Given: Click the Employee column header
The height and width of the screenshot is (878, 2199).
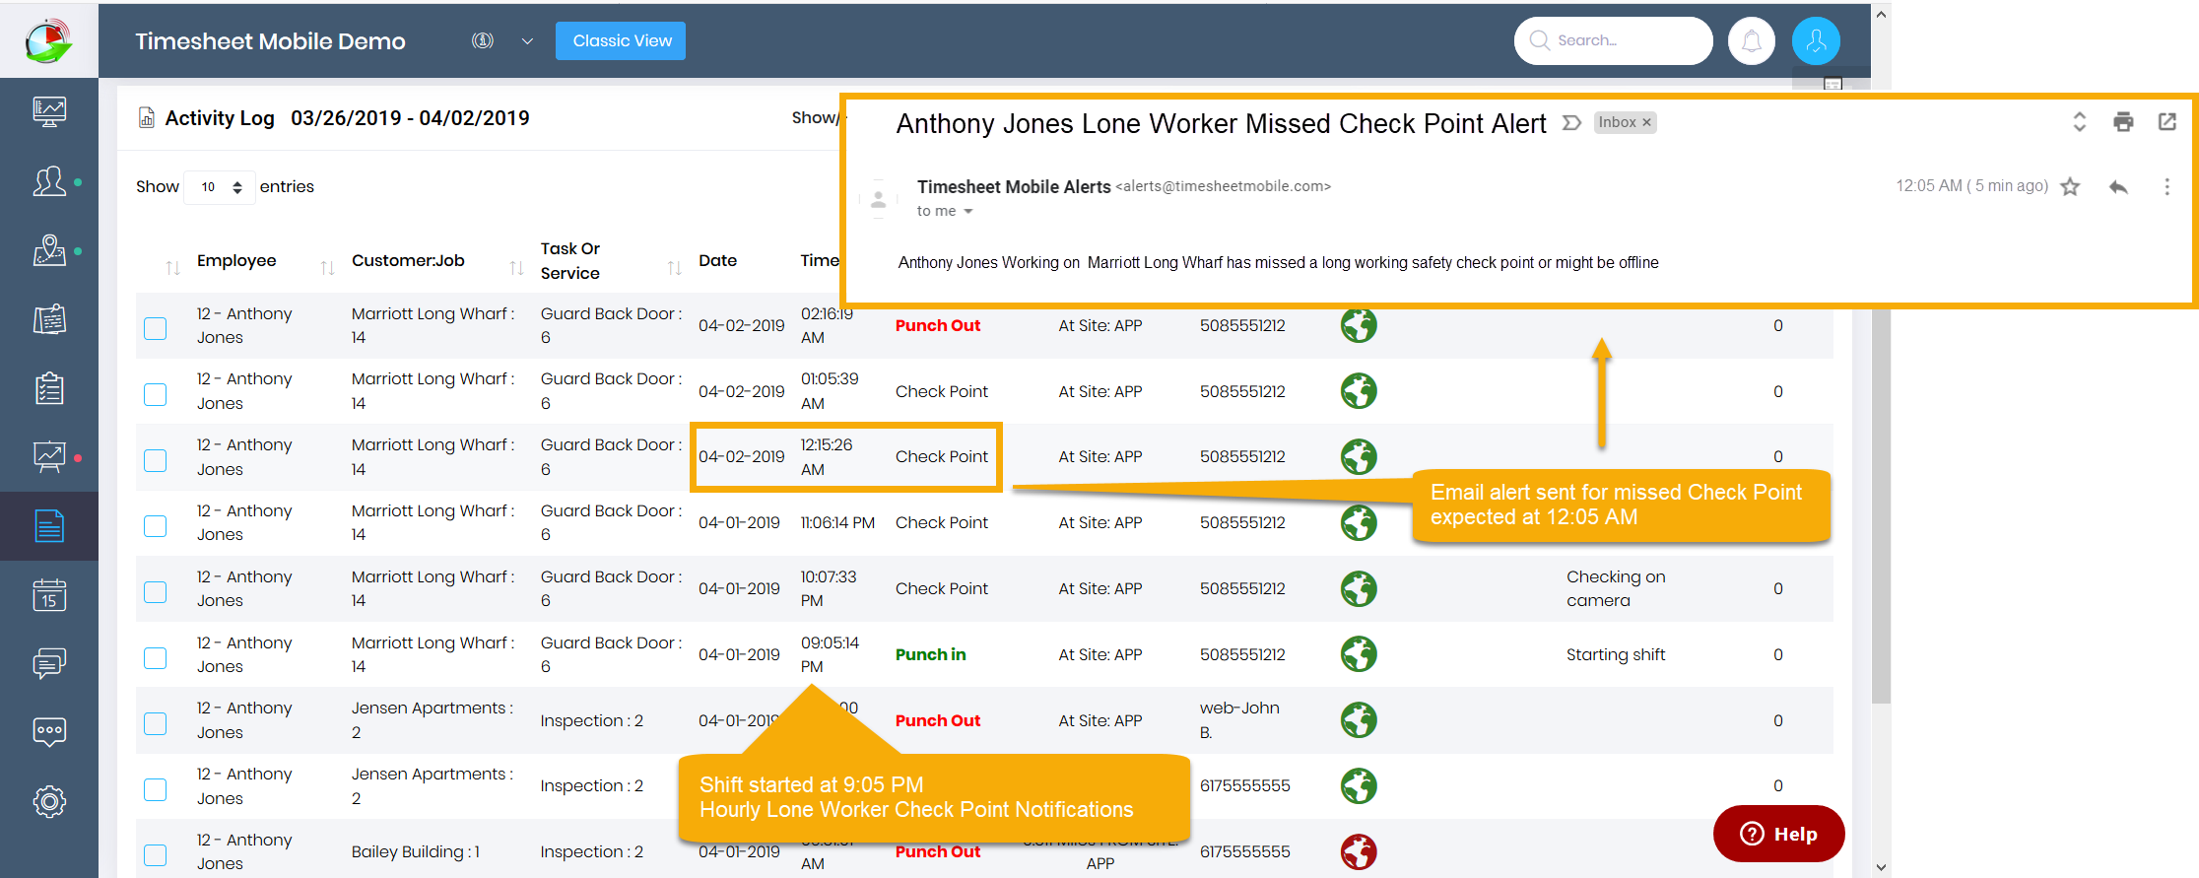Looking at the screenshot, I should click(x=236, y=261).
